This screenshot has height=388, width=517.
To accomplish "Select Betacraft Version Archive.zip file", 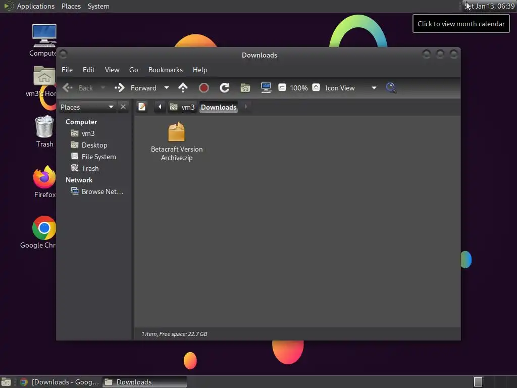I will pyautogui.click(x=177, y=142).
